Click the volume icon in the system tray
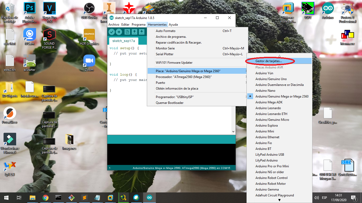Screen dimensions: 362x203 point(316,197)
